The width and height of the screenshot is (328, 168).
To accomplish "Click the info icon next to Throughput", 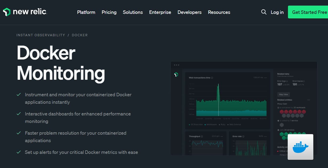I will coord(202,136).
